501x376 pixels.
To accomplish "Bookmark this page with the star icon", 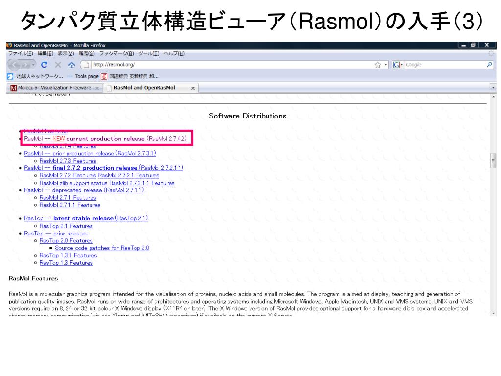I will point(378,65).
